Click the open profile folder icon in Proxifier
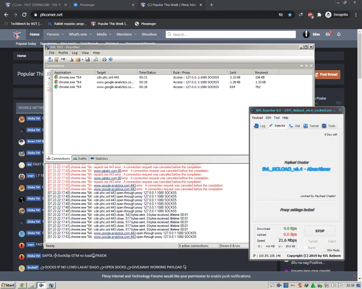Viewport: 362px width, 289px height. click(x=78, y=59)
